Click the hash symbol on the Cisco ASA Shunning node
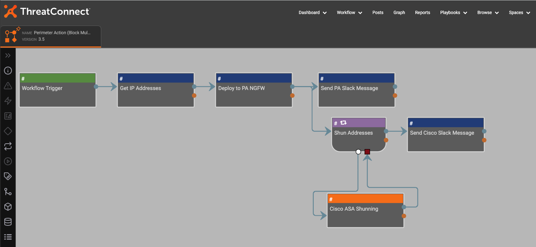 tap(331, 199)
